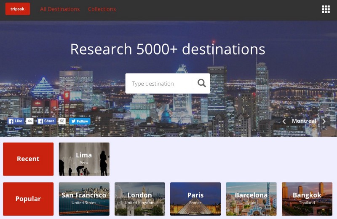
Task: Open Collections menu
Action: (102, 9)
